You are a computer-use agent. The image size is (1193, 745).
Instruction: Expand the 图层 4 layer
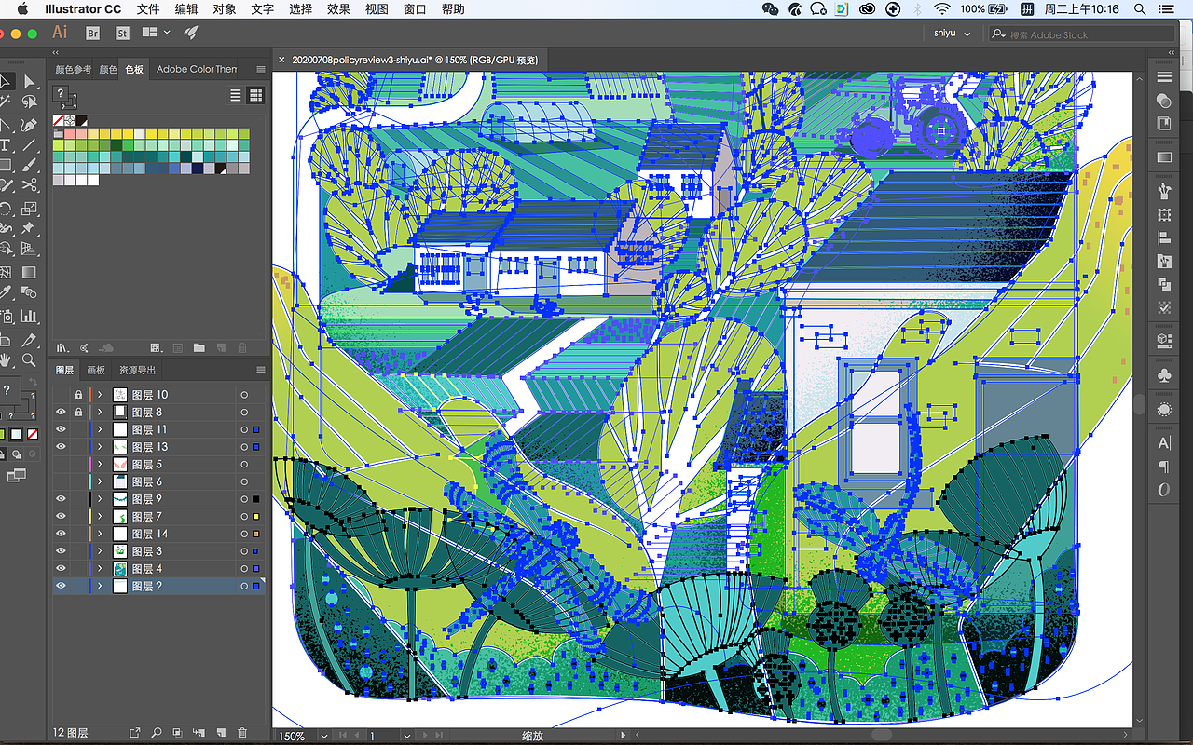(x=99, y=568)
